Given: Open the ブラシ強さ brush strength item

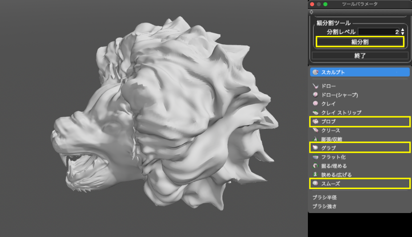Looking at the screenshot, I should [324, 206].
